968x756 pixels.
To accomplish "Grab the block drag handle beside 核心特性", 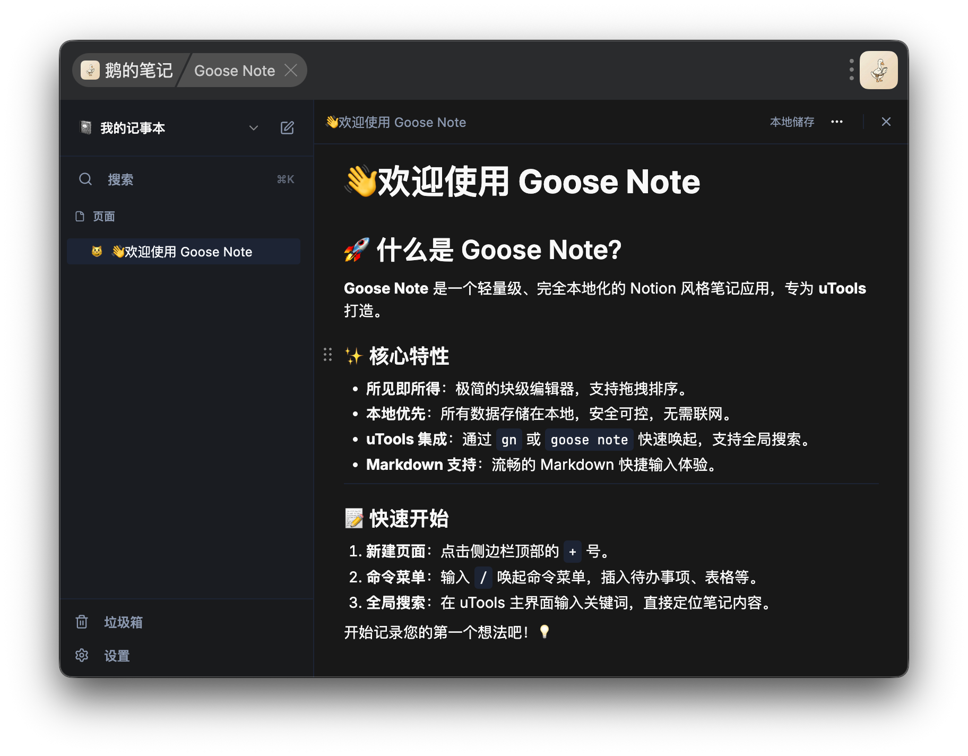I will [x=328, y=355].
